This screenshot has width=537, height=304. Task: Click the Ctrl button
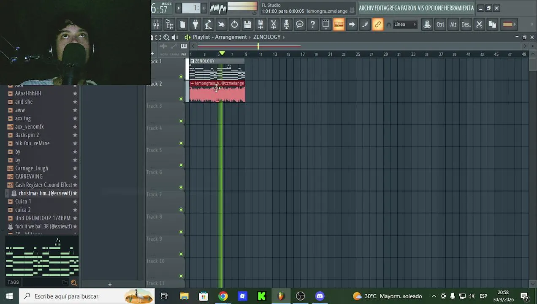440,24
